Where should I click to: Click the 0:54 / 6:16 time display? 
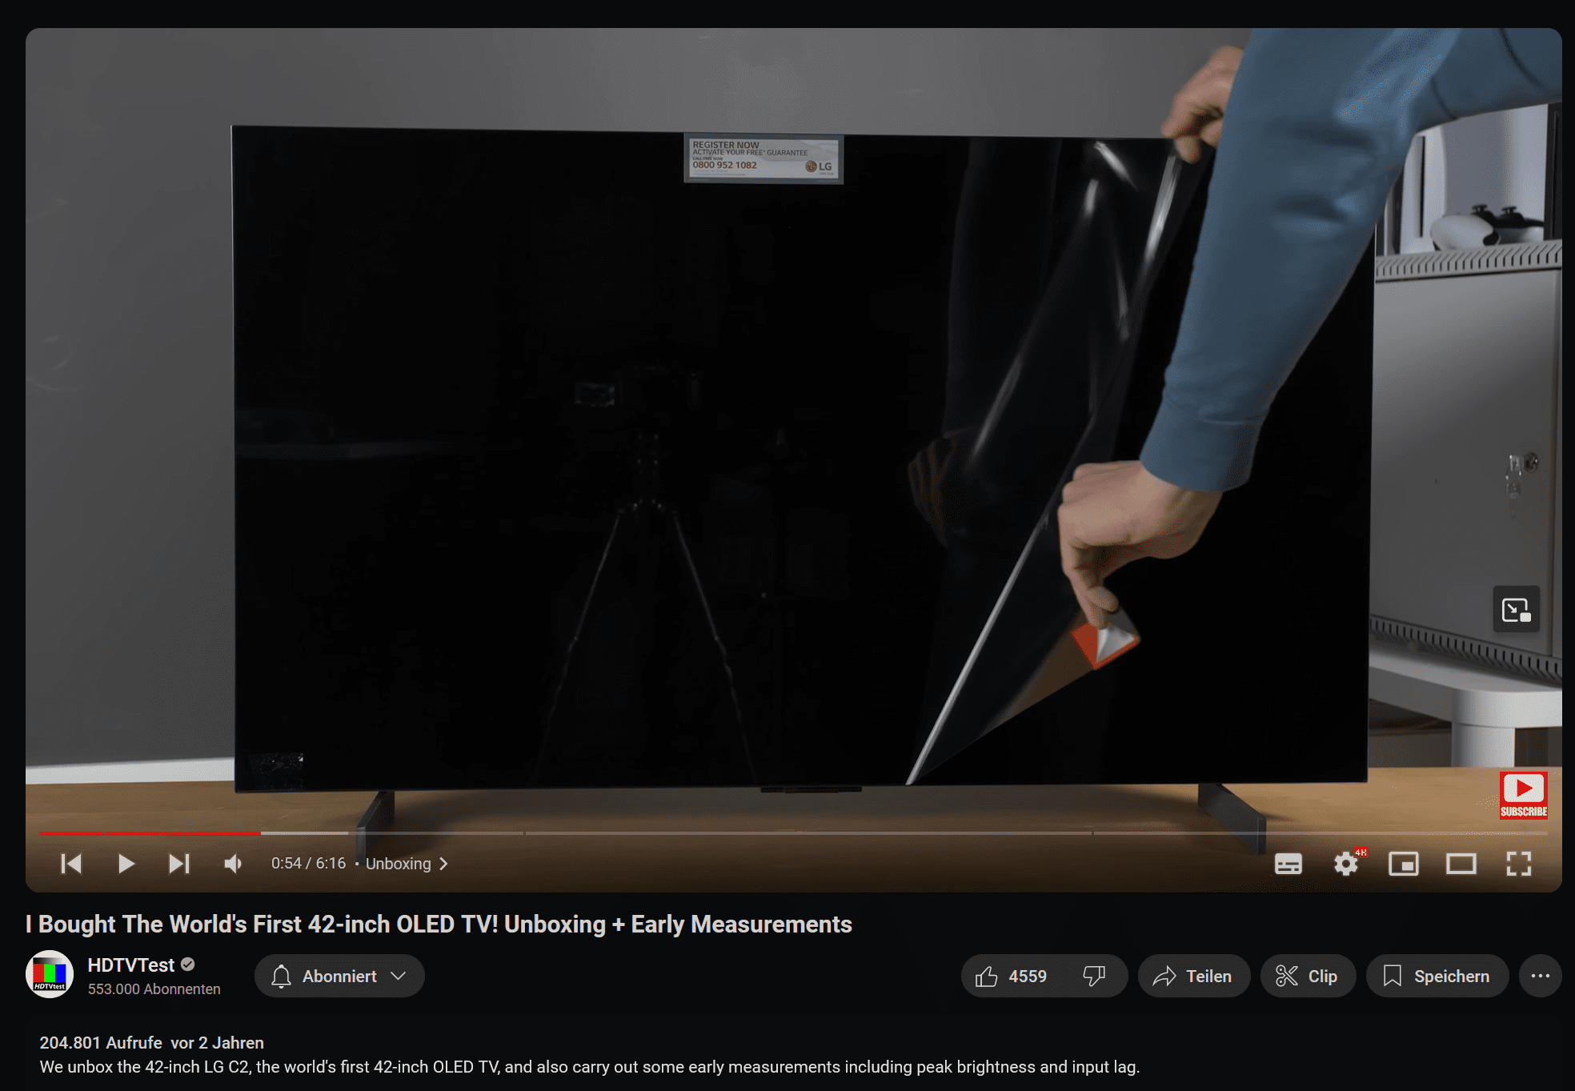click(308, 864)
